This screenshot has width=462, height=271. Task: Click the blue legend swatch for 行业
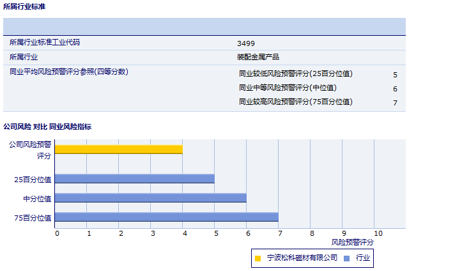pos(346,258)
